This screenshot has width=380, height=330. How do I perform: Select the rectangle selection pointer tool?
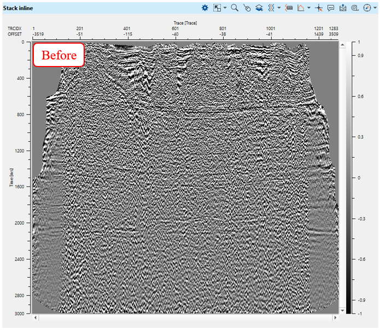[217, 8]
